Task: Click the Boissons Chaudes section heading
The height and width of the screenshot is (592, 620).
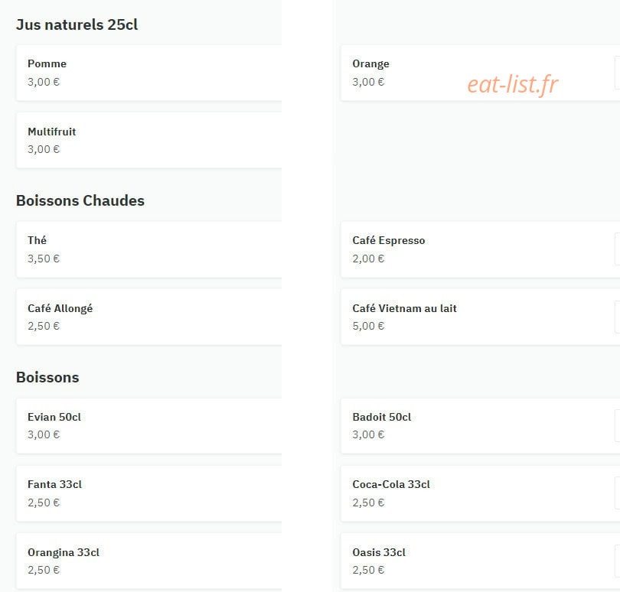Action: coord(80,200)
